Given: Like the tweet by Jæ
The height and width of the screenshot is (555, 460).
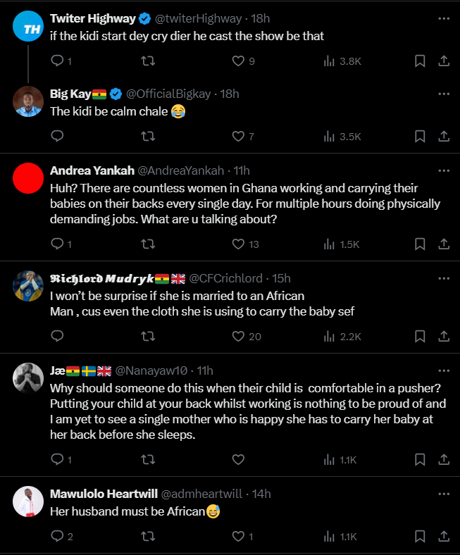Looking at the screenshot, I should point(239,460).
